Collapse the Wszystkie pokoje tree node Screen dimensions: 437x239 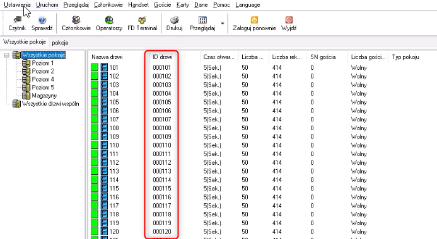point(7,55)
